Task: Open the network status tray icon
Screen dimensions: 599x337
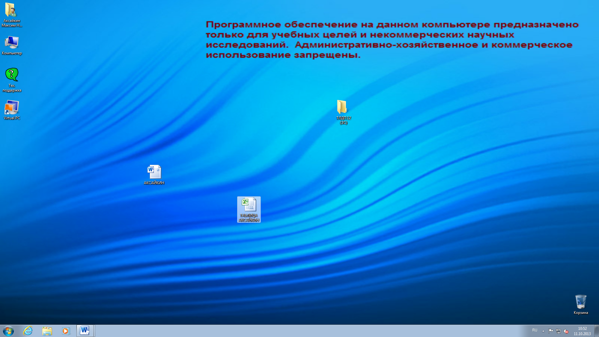Action: tap(558, 331)
